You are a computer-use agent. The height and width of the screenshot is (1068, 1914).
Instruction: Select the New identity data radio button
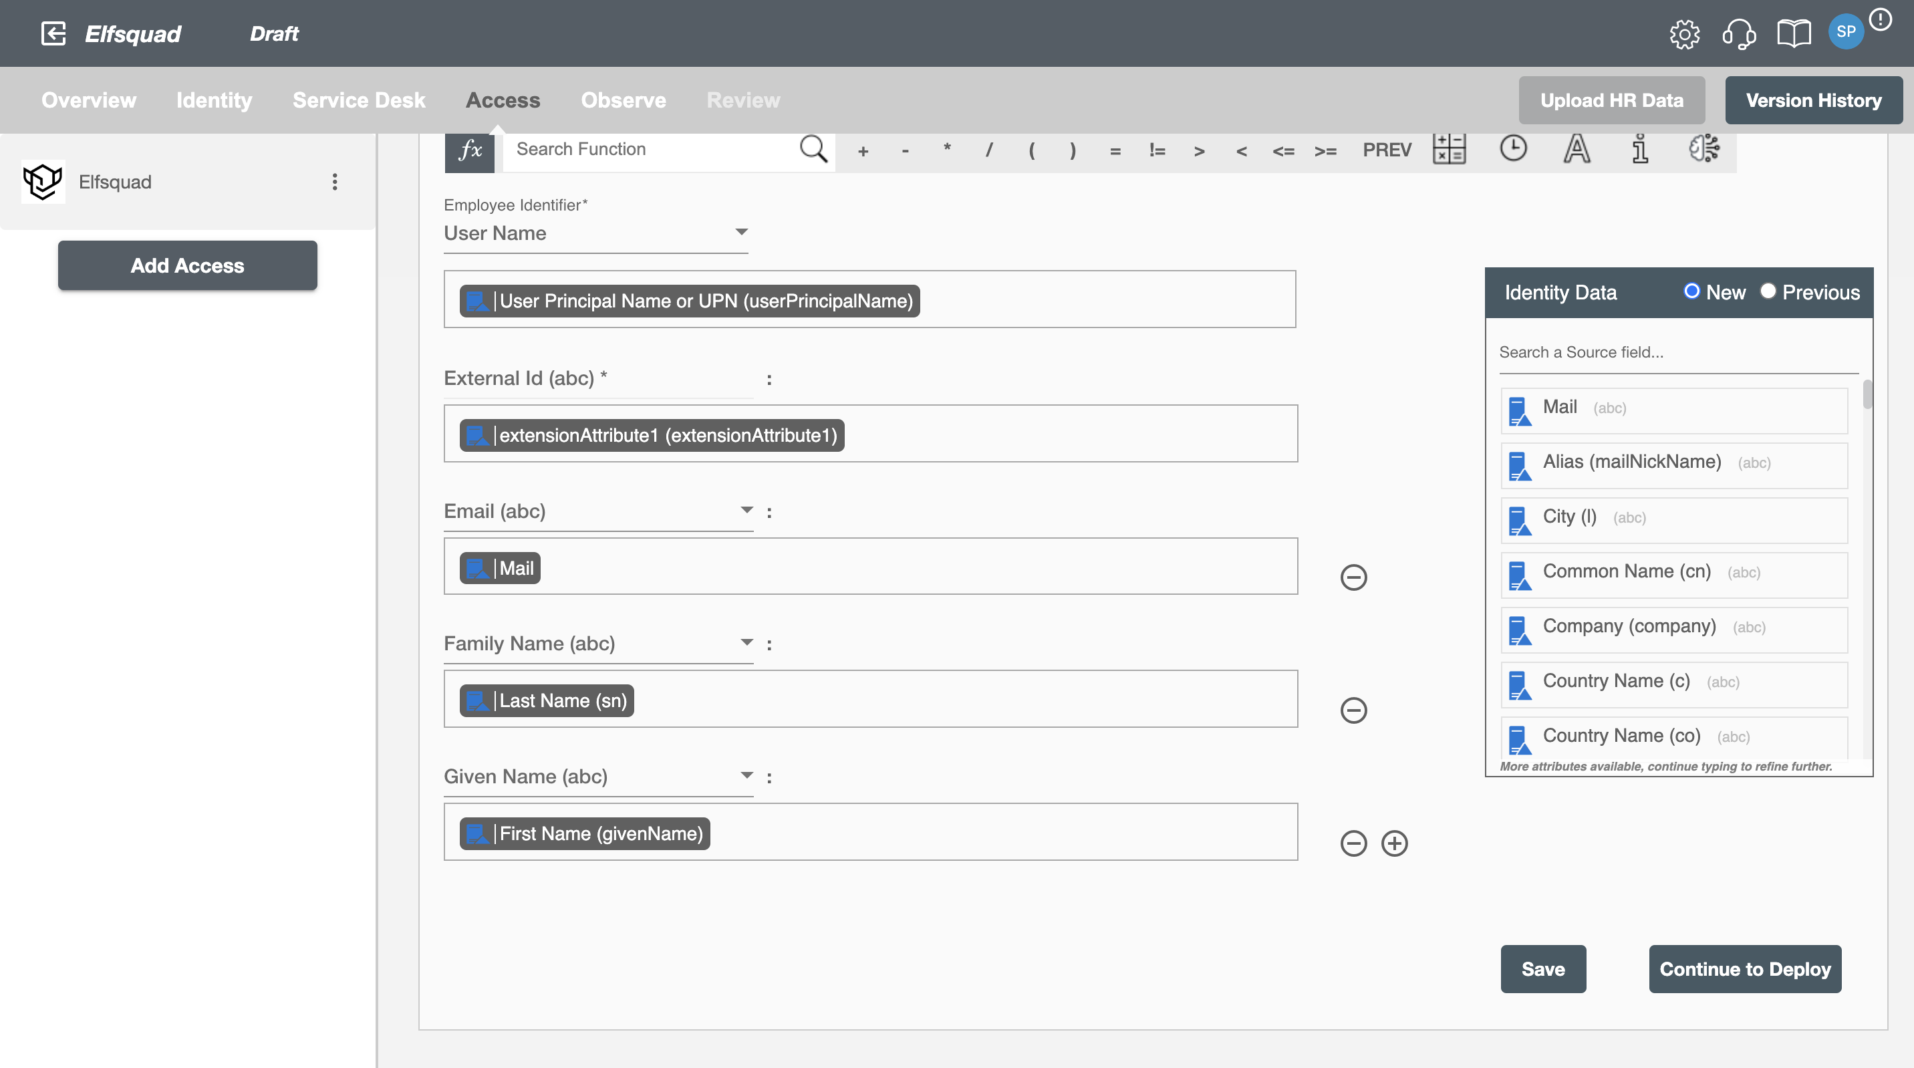[1691, 291]
